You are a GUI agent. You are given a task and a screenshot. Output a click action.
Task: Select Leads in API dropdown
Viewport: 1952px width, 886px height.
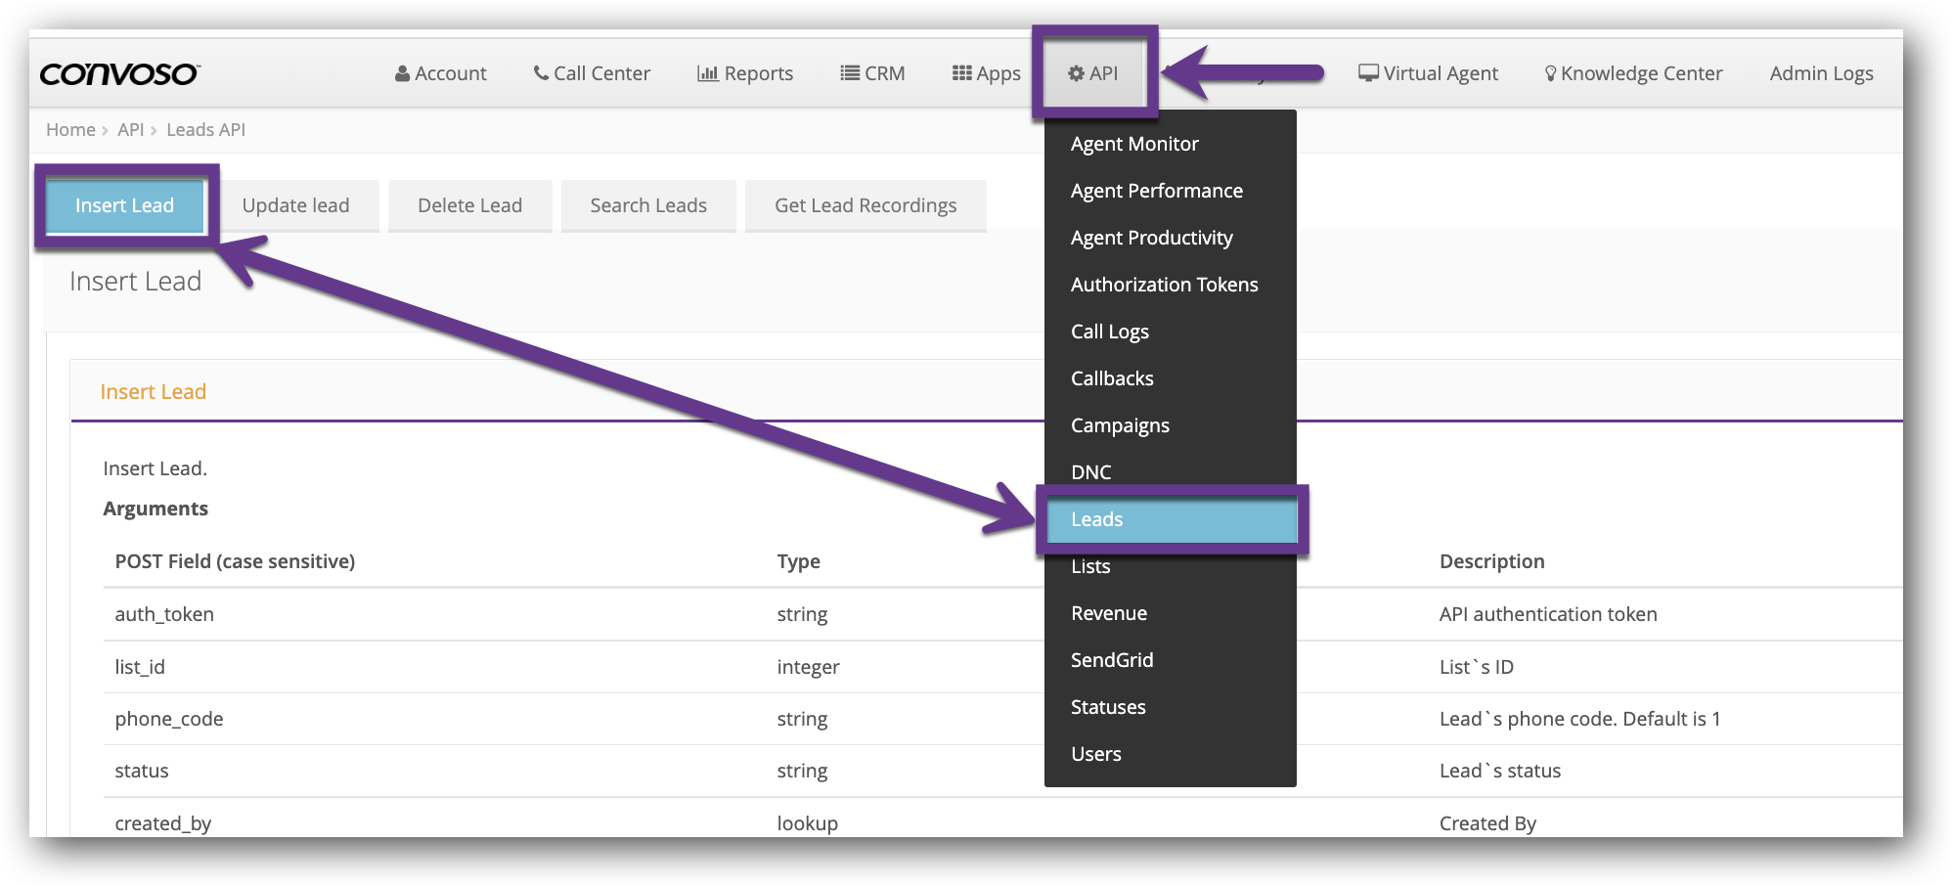1171,519
